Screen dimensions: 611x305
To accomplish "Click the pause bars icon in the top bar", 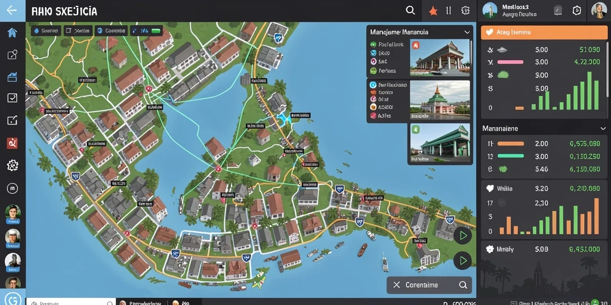I will 449,11.
